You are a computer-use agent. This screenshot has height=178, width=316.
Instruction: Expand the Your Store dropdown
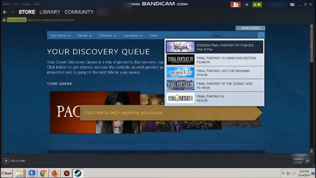pos(60,35)
